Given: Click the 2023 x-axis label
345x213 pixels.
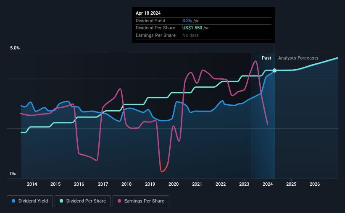Looking at the screenshot, I should pos(244,184).
